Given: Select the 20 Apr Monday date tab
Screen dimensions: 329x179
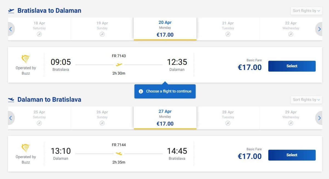Looking at the screenshot, I should [x=165, y=29].
